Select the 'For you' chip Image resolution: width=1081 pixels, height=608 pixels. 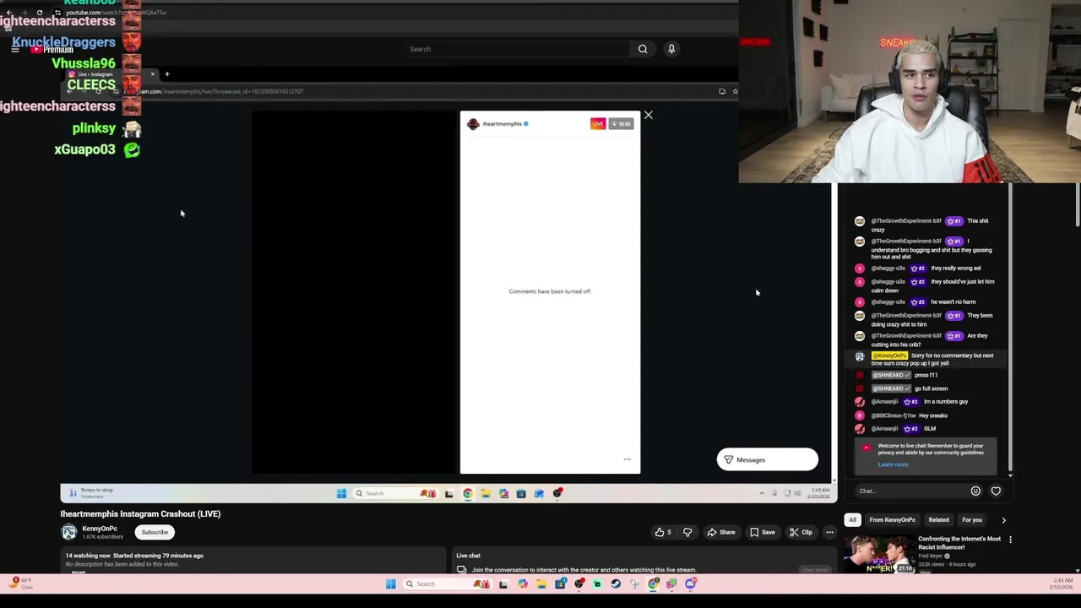point(972,520)
